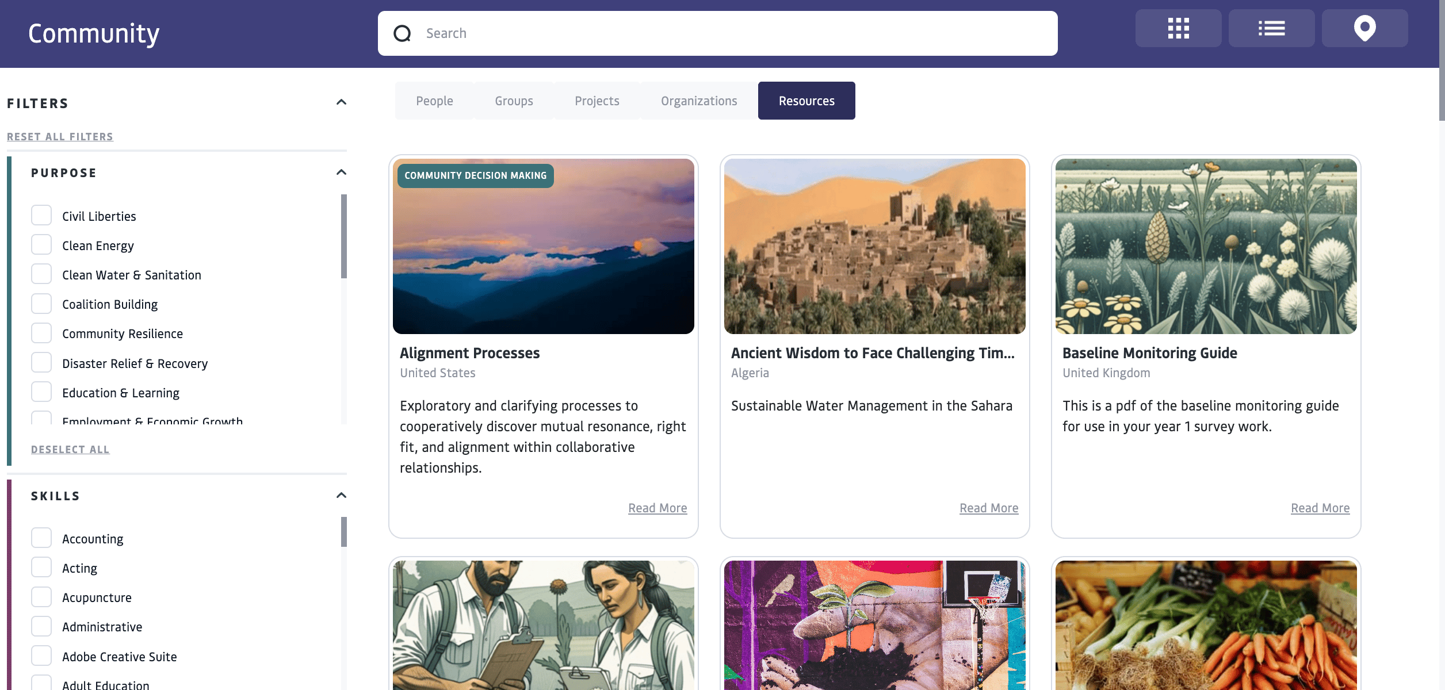1445x690 pixels.
Task: Click the Purpose list scrollbar
Action: 344,236
